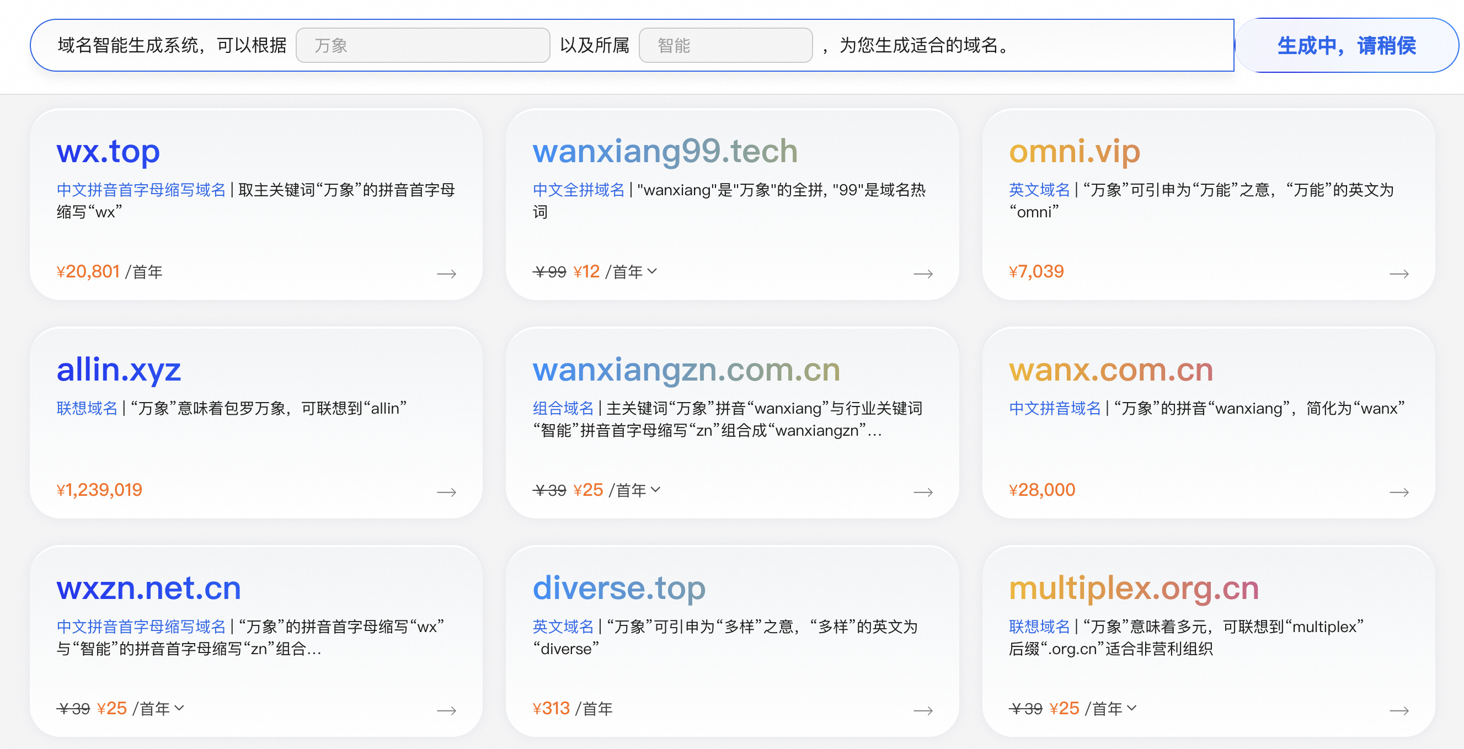1464x749 pixels.
Task: Click the arrow icon on allin.xyz card
Action: [x=446, y=492]
